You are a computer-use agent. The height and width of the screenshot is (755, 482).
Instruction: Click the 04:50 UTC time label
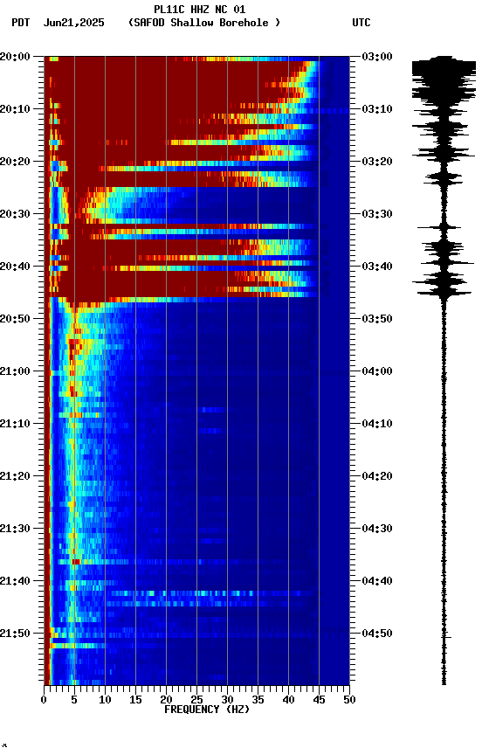[x=377, y=634]
